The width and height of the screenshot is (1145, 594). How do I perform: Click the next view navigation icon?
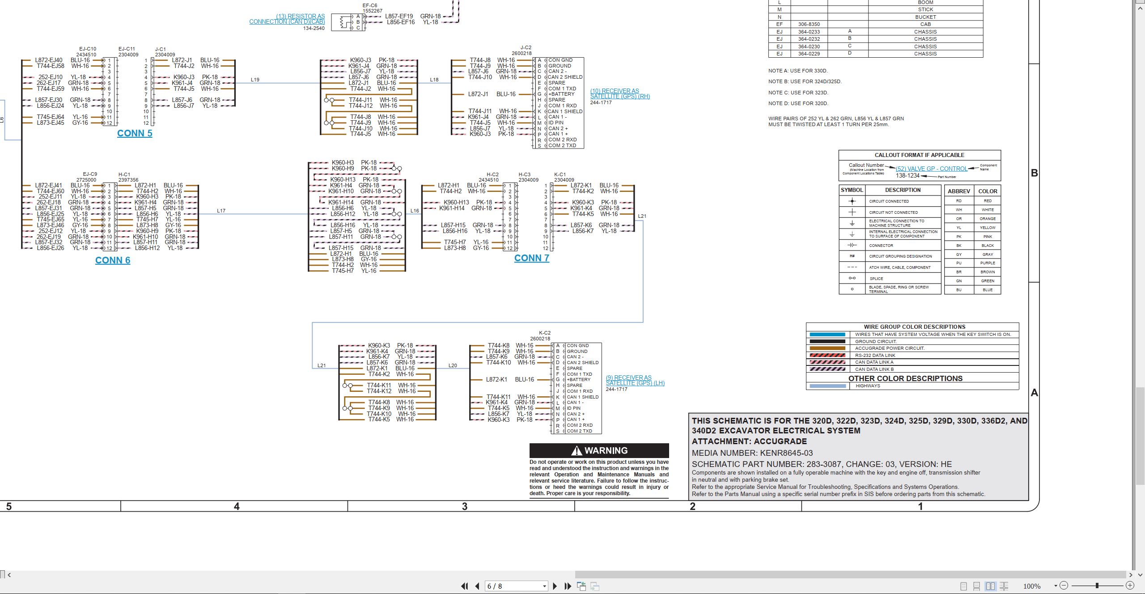595,586
